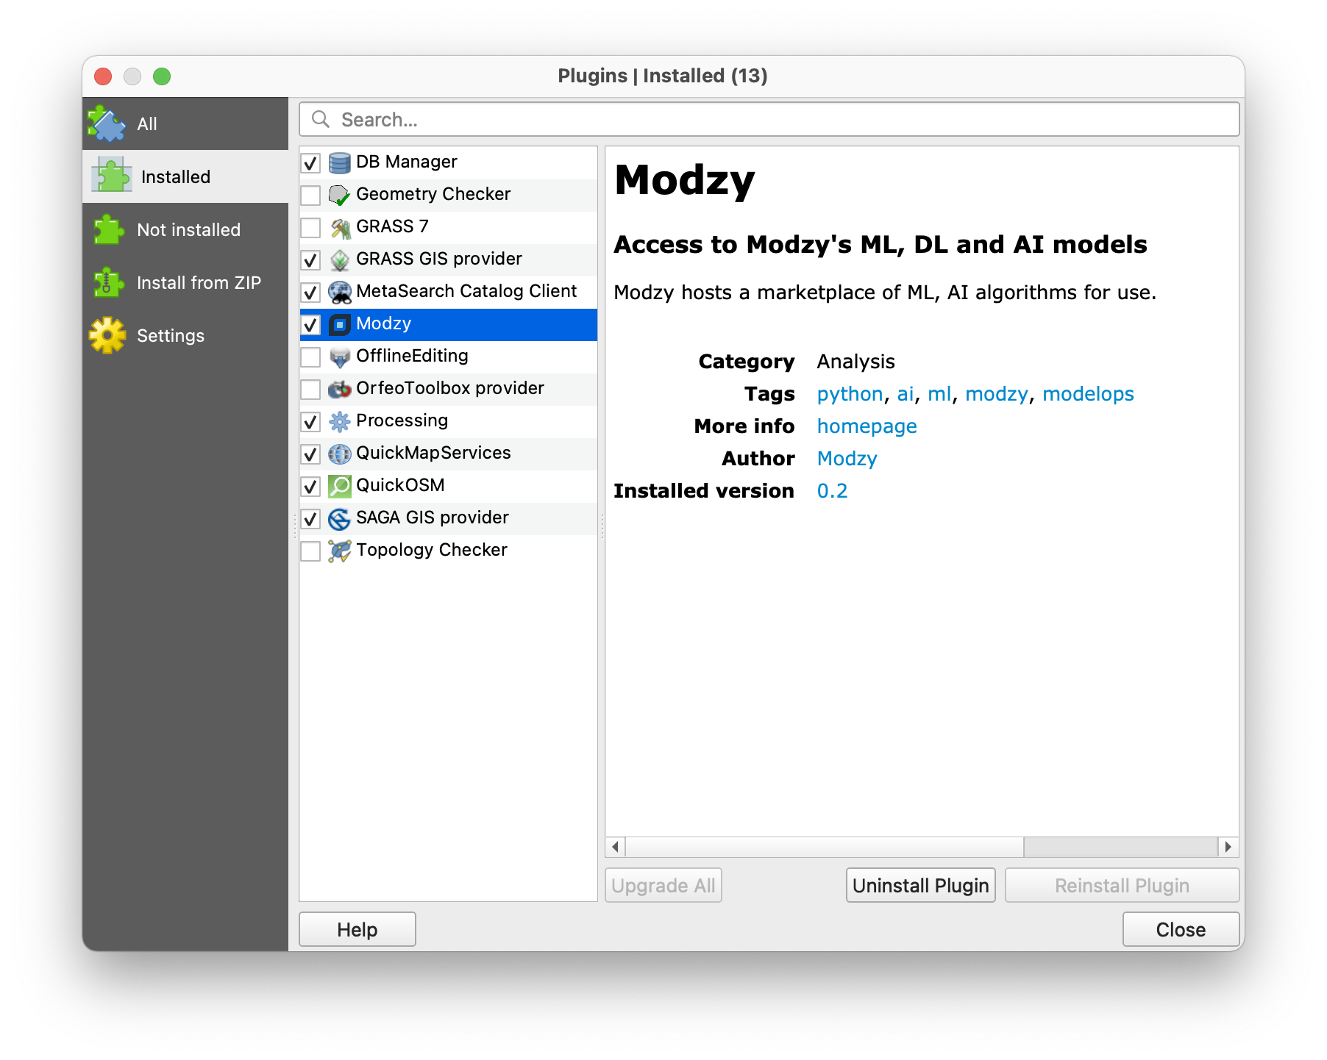Uncheck the QuickOSM plugin checkbox

(311, 486)
